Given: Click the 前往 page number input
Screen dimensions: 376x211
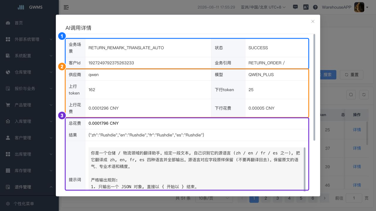Looking at the screenshot, I should (354, 198).
